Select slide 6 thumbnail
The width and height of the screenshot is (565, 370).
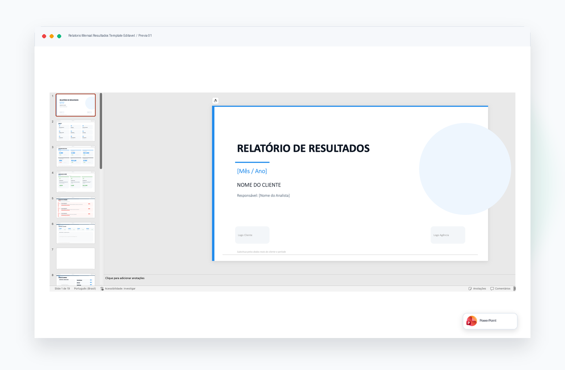pyautogui.click(x=76, y=233)
